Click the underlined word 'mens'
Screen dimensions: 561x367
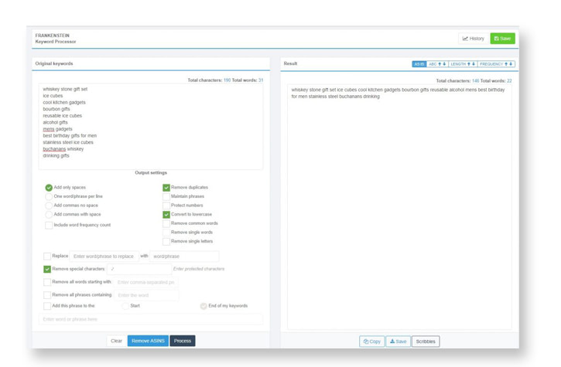click(x=49, y=129)
